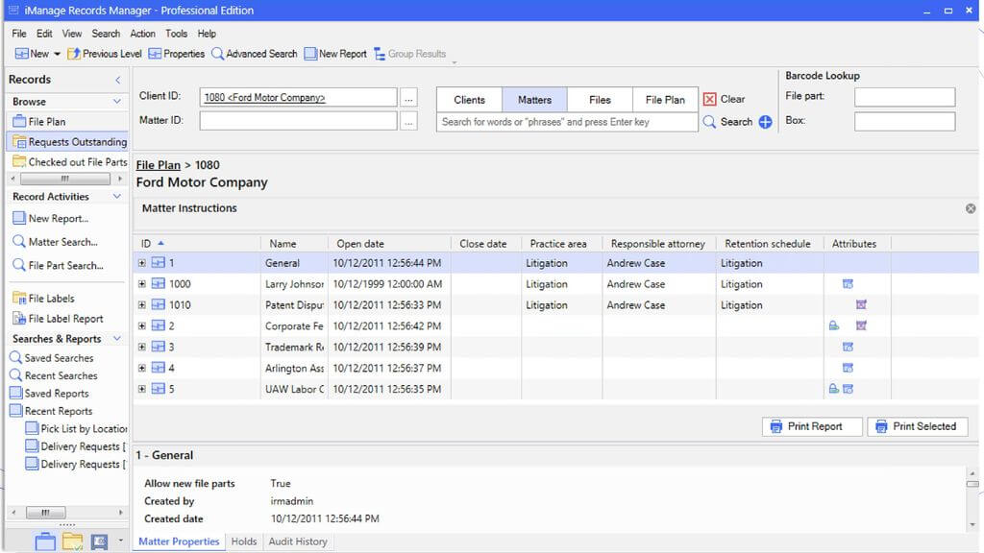Click the Barcode Box field
The width and height of the screenshot is (984, 553).
click(x=904, y=121)
